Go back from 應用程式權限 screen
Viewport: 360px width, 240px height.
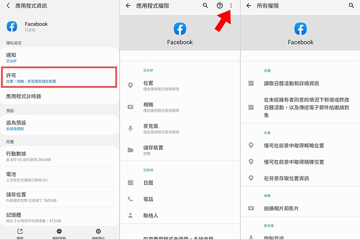point(128,6)
